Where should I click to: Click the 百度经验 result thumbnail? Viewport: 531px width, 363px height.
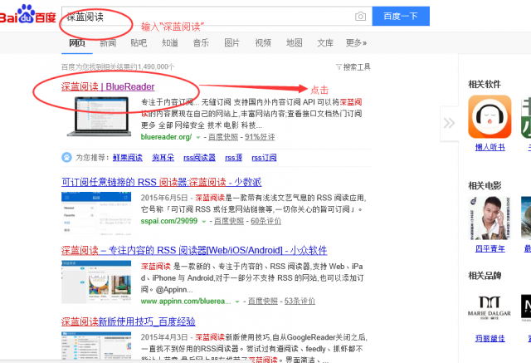[96, 346]
